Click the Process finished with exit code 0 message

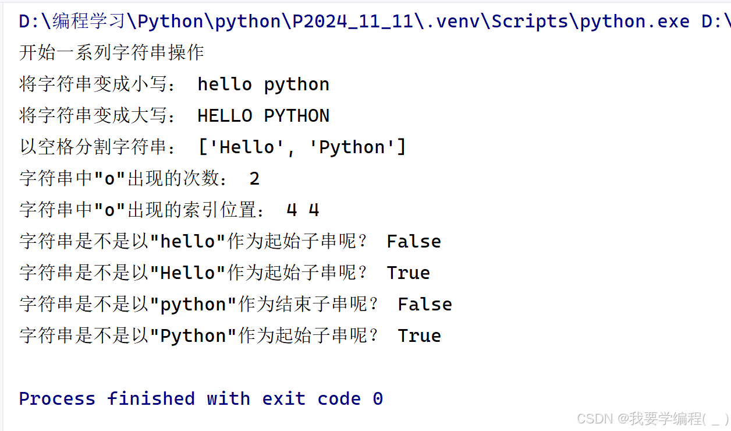coord(201,399)
